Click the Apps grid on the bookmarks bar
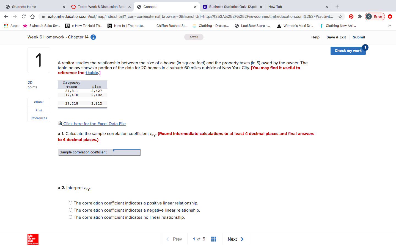Screen dimensions: 396x247 click(6, 26)
